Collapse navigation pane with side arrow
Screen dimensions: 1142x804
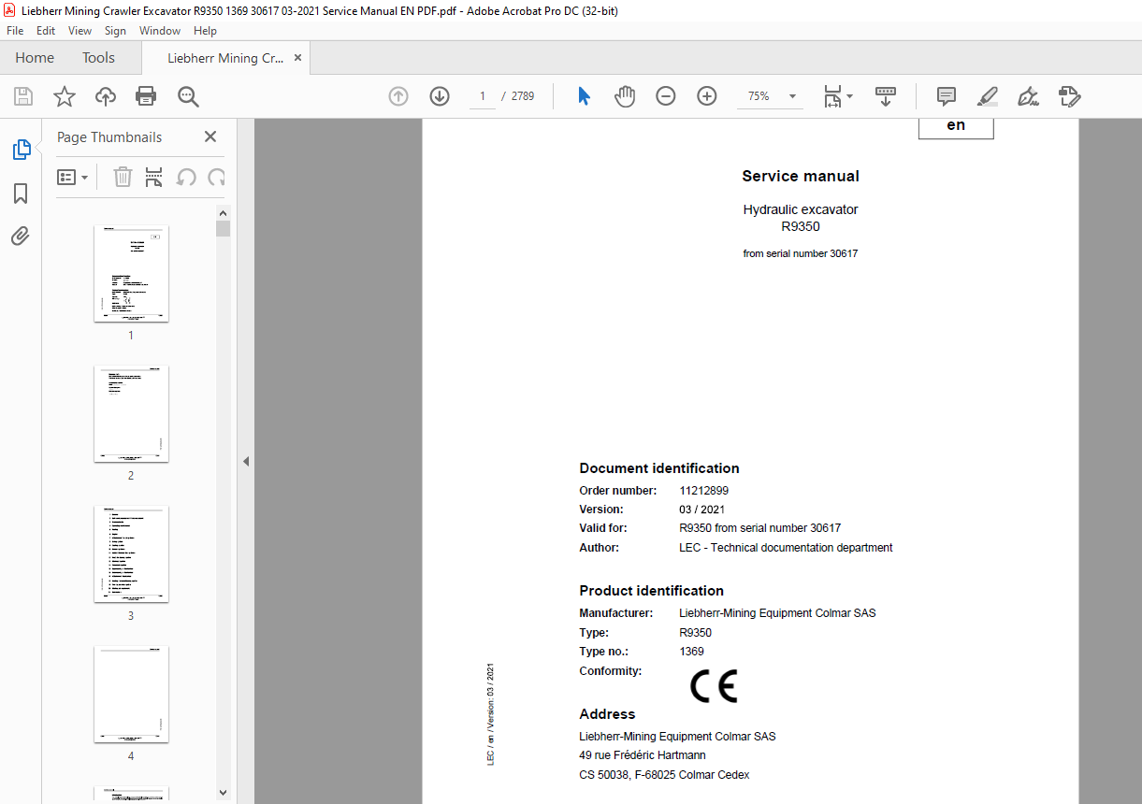coord(246,461)
